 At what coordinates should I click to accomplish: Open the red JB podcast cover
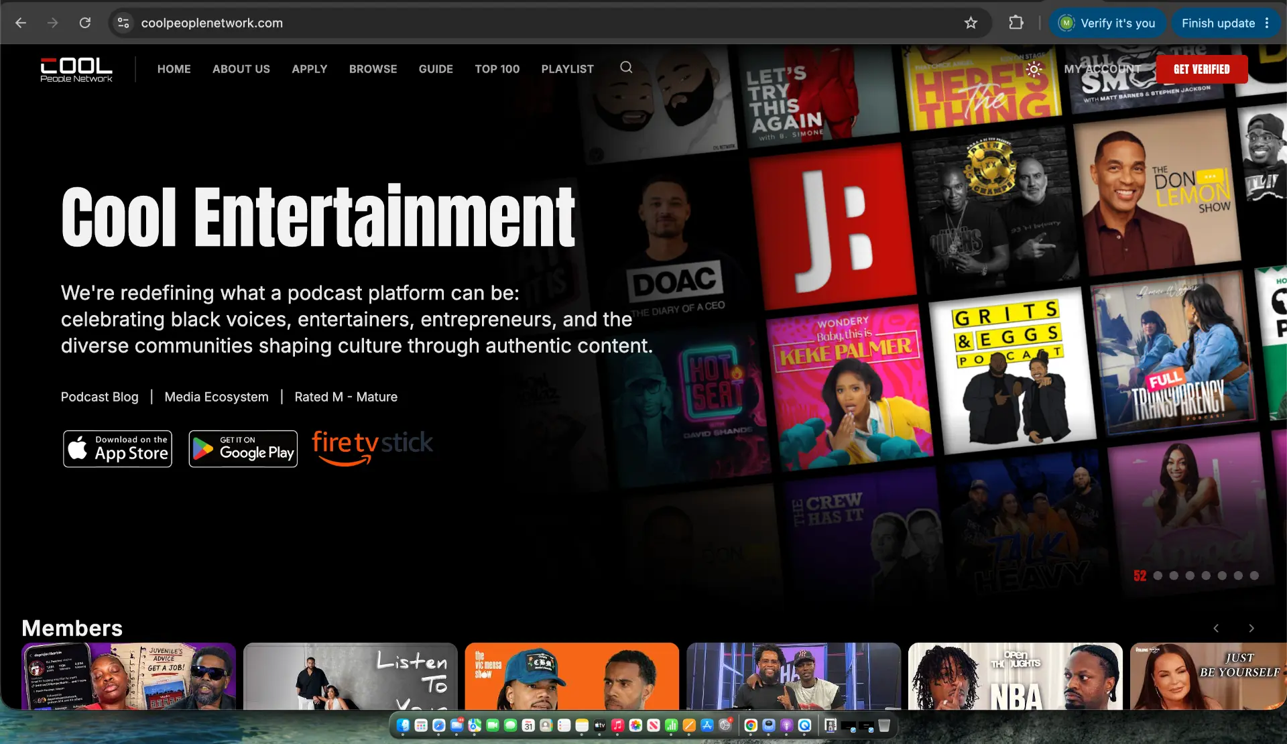point(833,226)
